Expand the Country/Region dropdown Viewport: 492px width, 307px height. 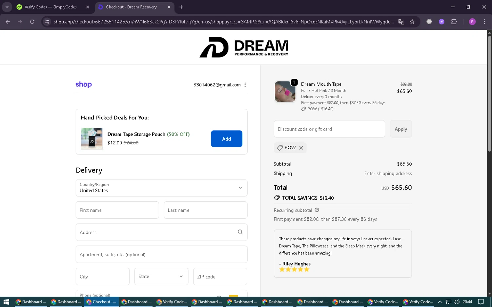161,188
